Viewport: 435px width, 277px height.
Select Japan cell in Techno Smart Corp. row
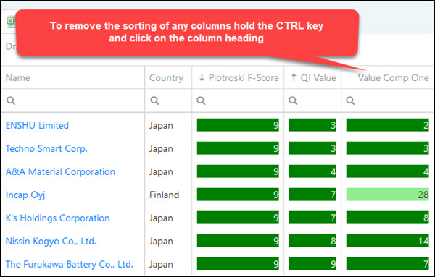[161, 149]
